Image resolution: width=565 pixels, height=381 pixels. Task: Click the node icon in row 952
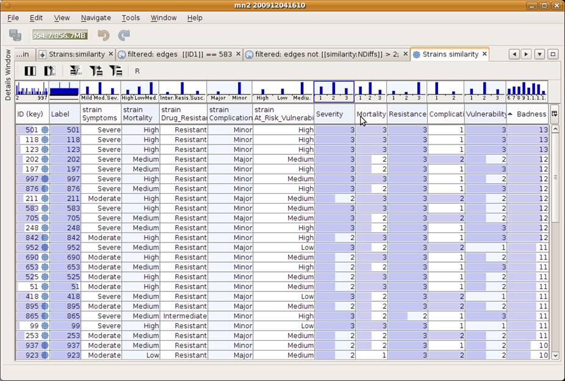pos(45,247)
